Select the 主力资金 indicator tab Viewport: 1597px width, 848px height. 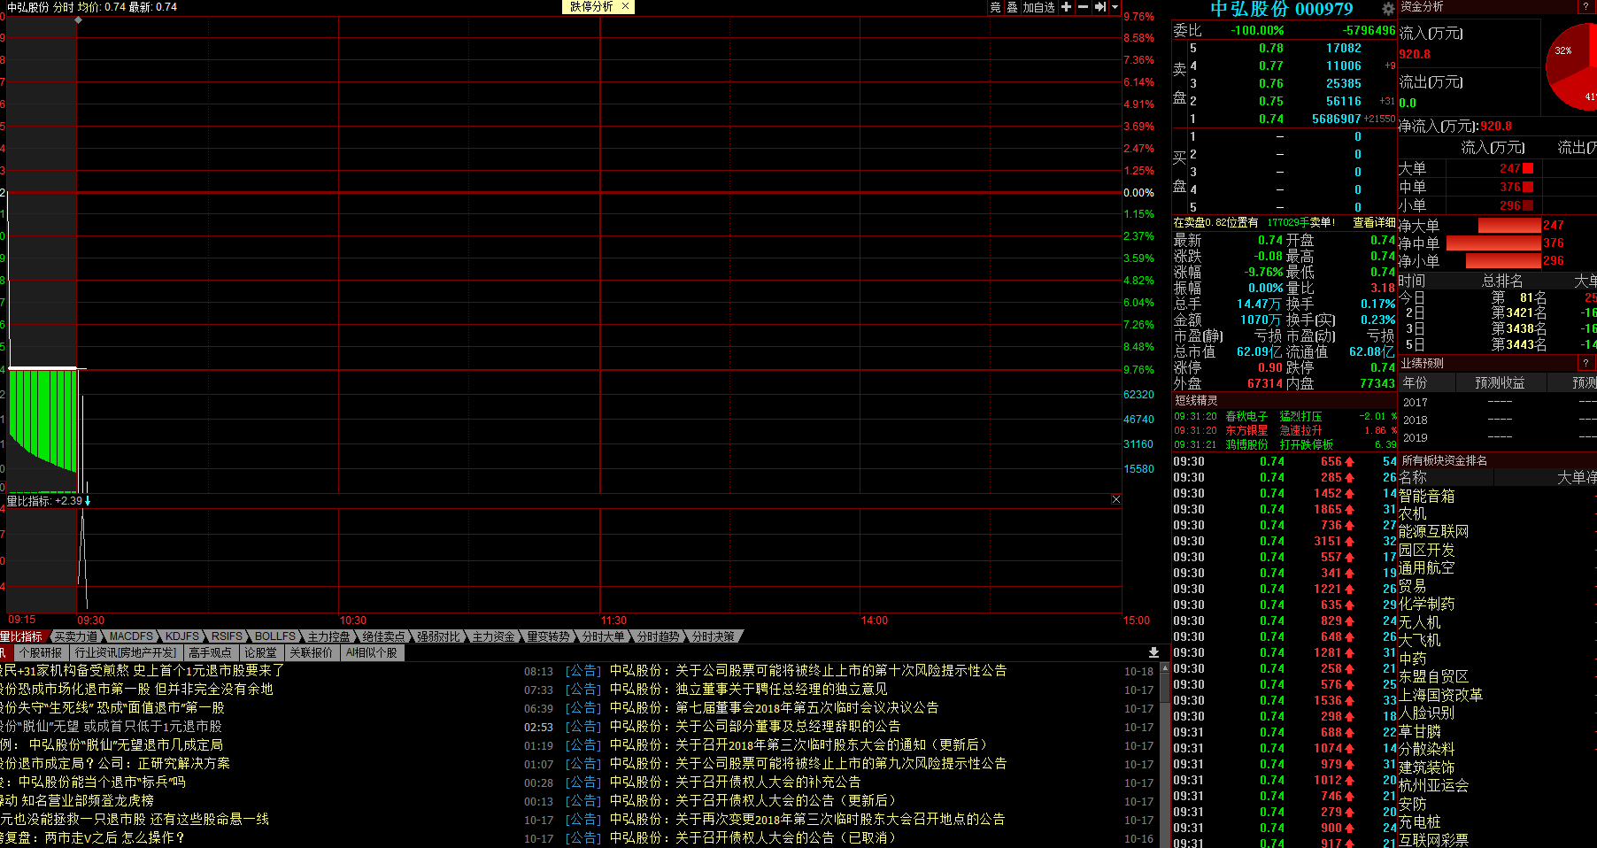point(493,636)
